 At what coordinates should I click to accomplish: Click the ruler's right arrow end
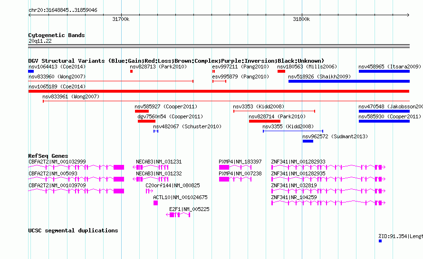[x=408, y=15]
